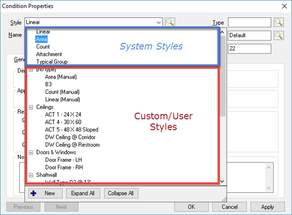292x215 pixels.
Task: Collapse the Doors & Windows group
Action: point(31,152)
